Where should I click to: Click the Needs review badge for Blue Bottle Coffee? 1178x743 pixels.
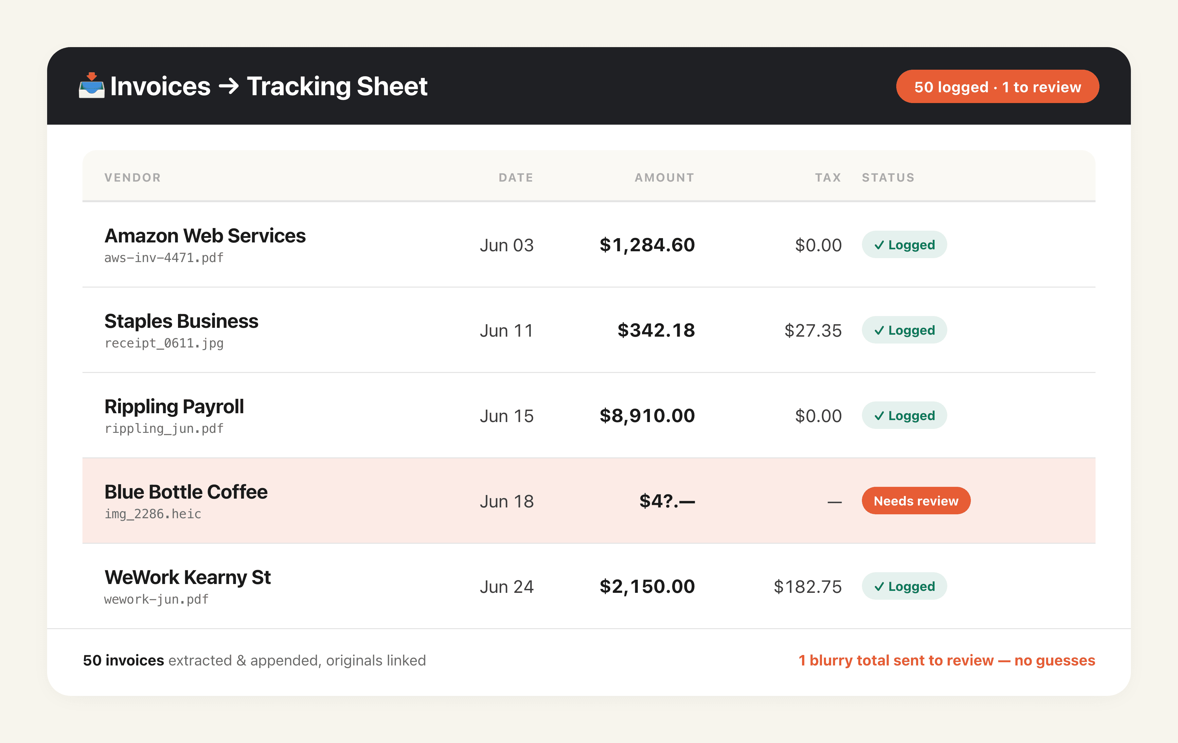click(916, 500)
